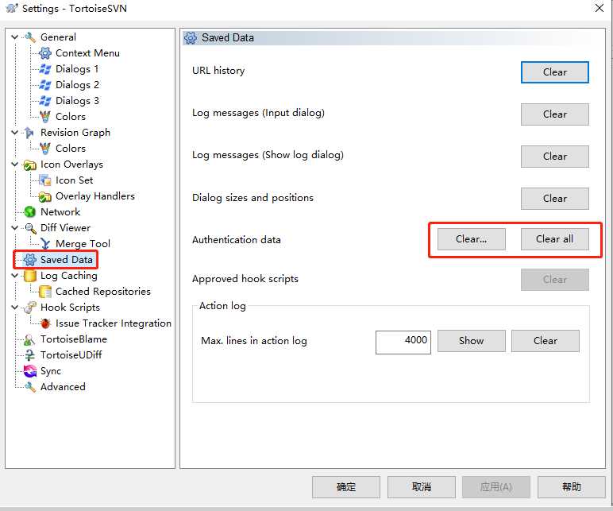Collapse the General tree node
This screenshot has height=511, width=613.
coord(15,37)
